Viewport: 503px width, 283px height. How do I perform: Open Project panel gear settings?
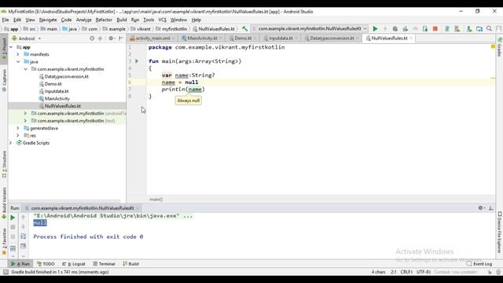[x=111, y=39]
